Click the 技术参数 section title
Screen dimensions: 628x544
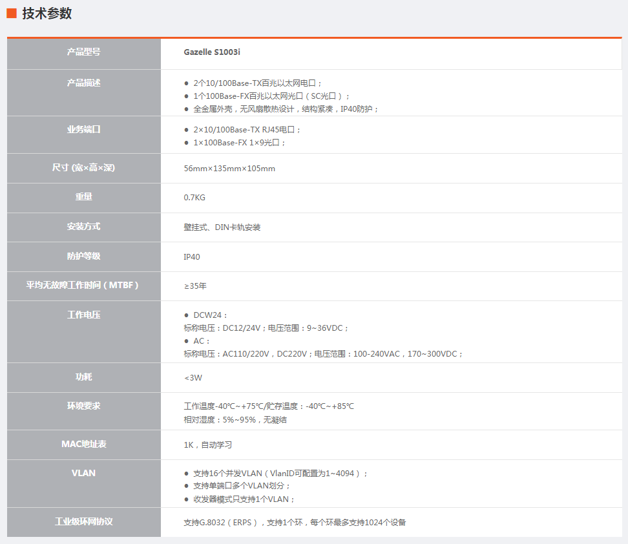pos(47,14)
